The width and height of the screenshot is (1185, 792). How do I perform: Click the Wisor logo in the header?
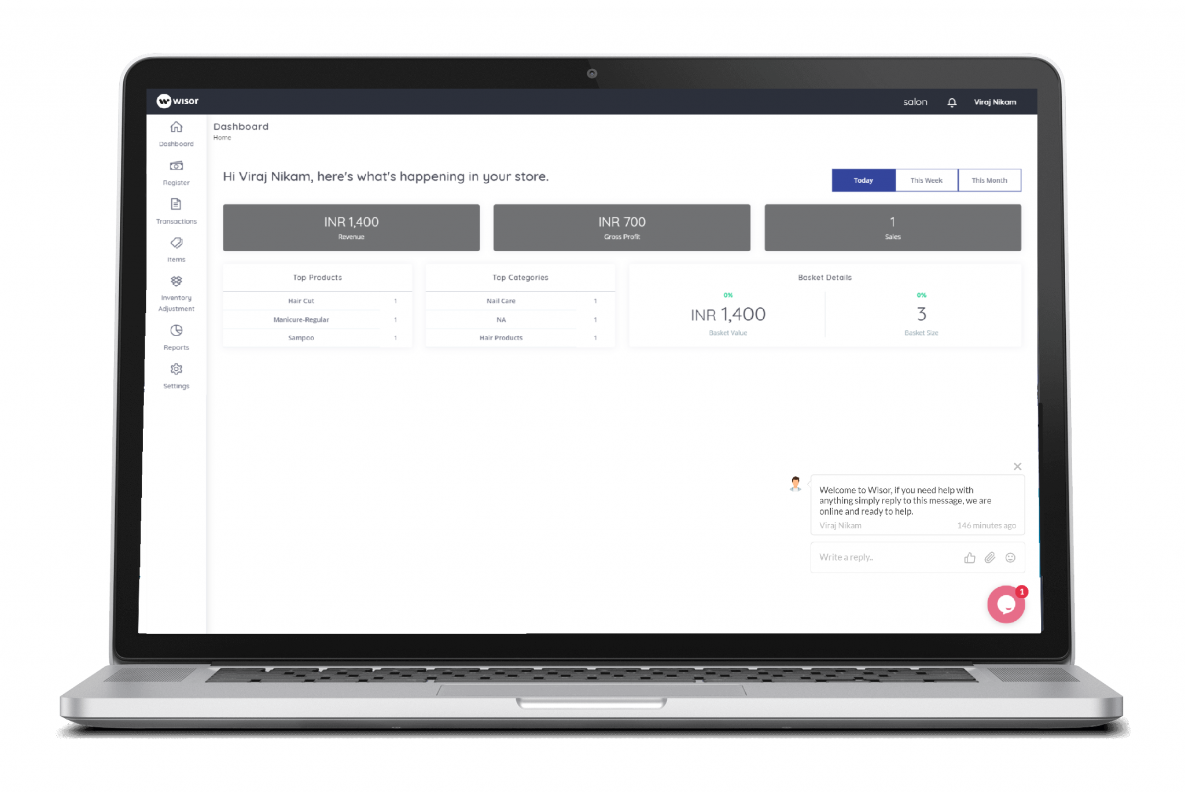(177, 100)
